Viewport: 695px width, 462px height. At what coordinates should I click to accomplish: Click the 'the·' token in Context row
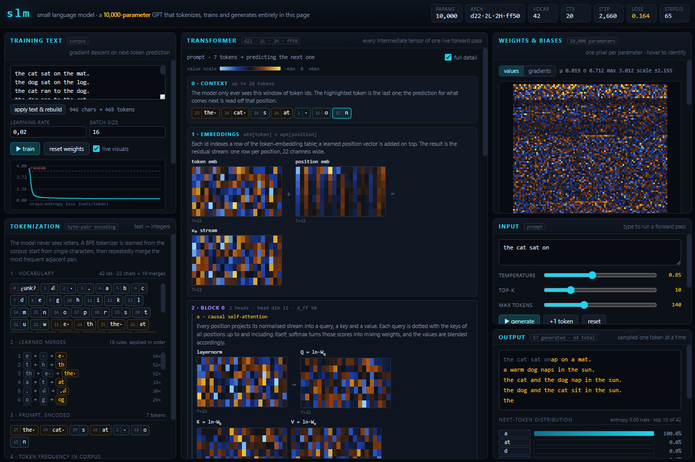point(205,113)
